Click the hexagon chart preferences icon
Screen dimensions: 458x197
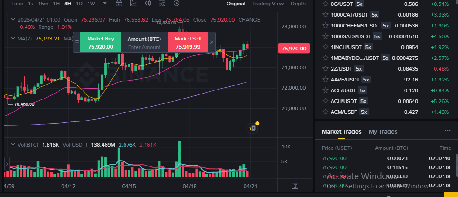pyautogui.click(x=177, y=4)
